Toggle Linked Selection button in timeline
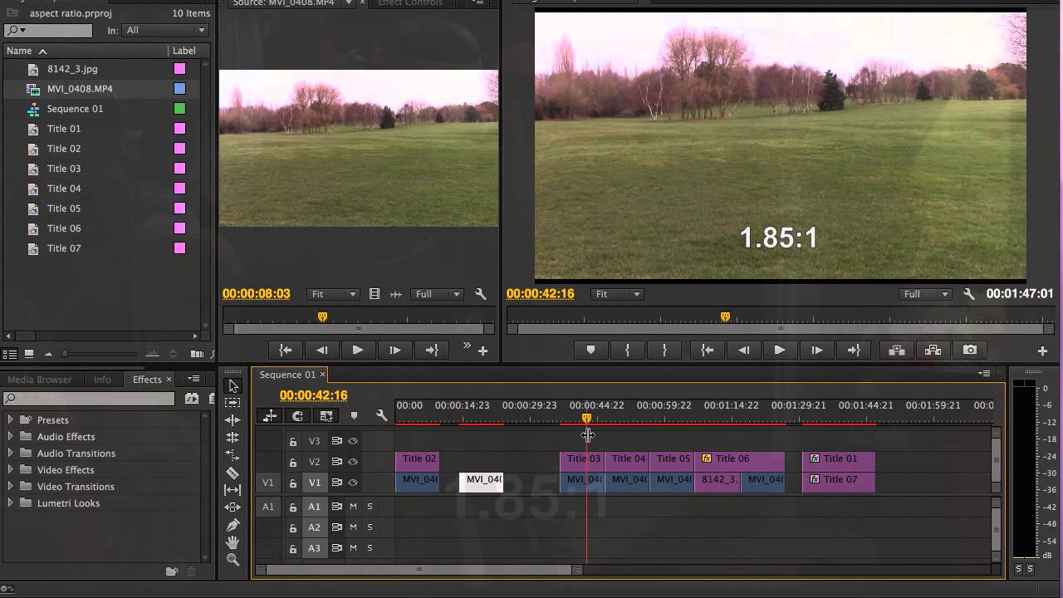The image size is (1063, 598). (326, 416)
